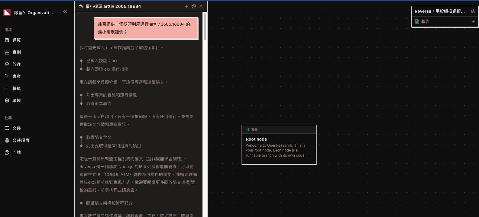
Task: Open chat history clock icon
Action: click(194, 6)
